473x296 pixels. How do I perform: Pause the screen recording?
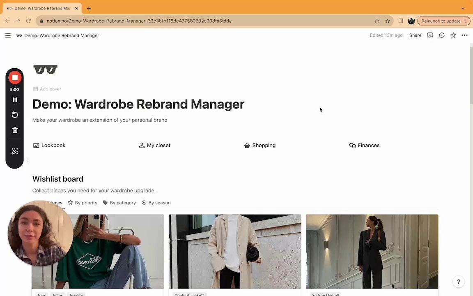point(15,99)
